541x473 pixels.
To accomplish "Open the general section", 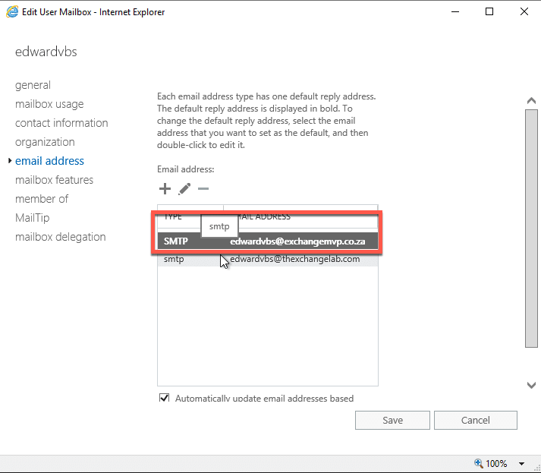I will tap(33, 85).
